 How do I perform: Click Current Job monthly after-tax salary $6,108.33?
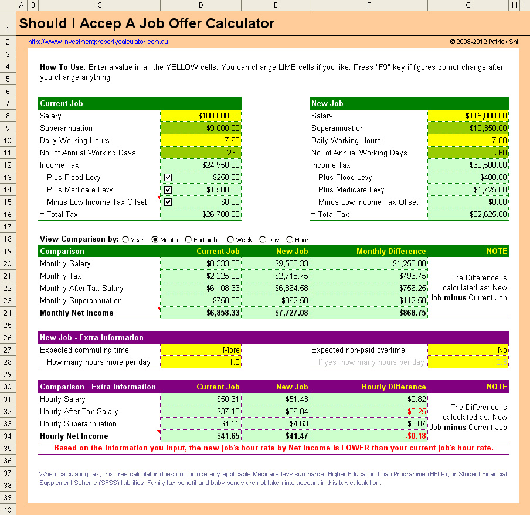(201, 289)
